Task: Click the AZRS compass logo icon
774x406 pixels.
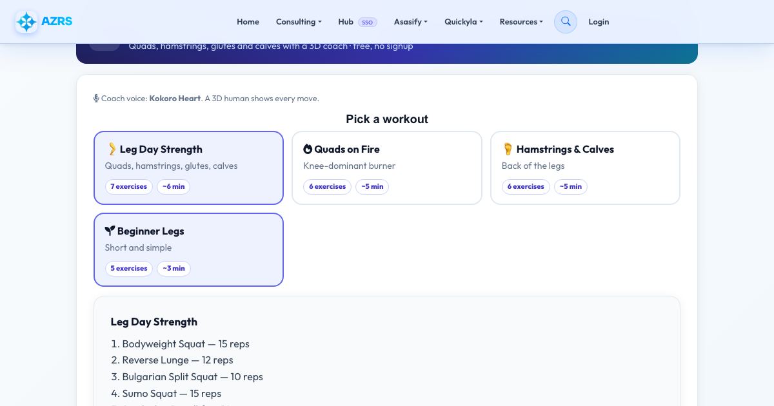Action: 26,22
